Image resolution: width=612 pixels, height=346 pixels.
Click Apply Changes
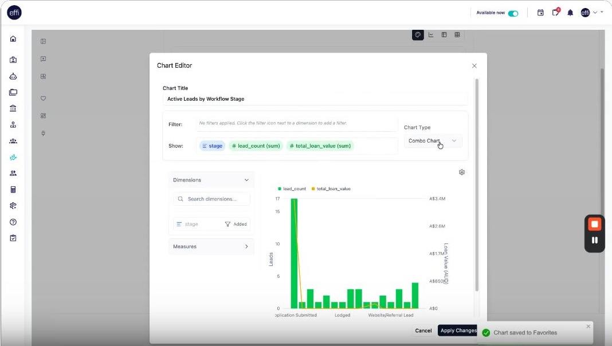tap(458, 331)
